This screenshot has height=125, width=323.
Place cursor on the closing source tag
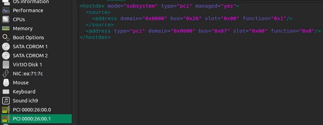pyautogui.click(x=100, y=25)
